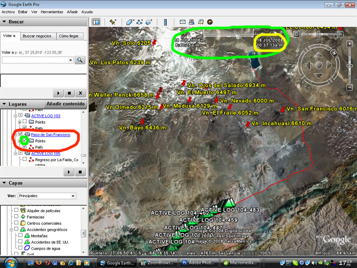Screen dimensions: 357x268
Task: Select the Add Image Overlay tool
Action: tap(149, 22)
